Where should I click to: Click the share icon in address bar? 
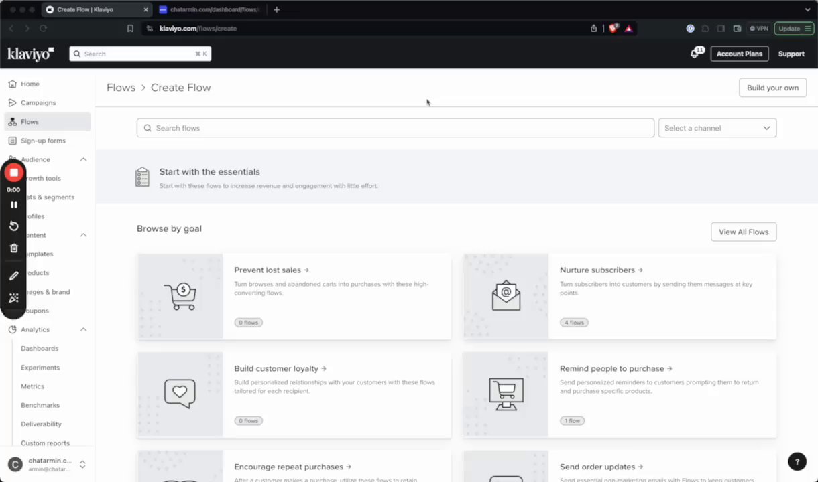[x=593, y=29]
